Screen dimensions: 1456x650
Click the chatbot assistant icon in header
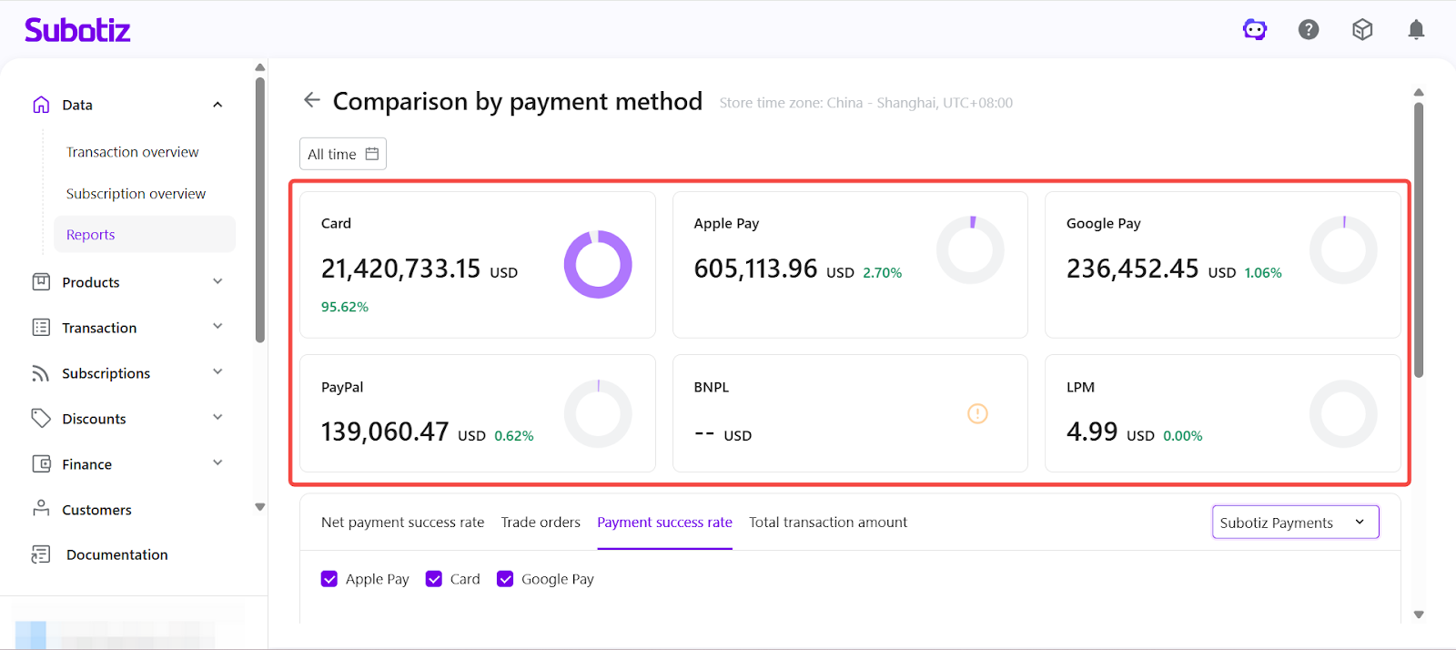pos(1255,30)
